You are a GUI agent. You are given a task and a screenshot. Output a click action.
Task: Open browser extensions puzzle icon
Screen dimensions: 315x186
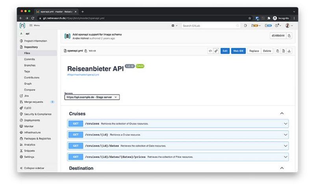coord(269,18)
